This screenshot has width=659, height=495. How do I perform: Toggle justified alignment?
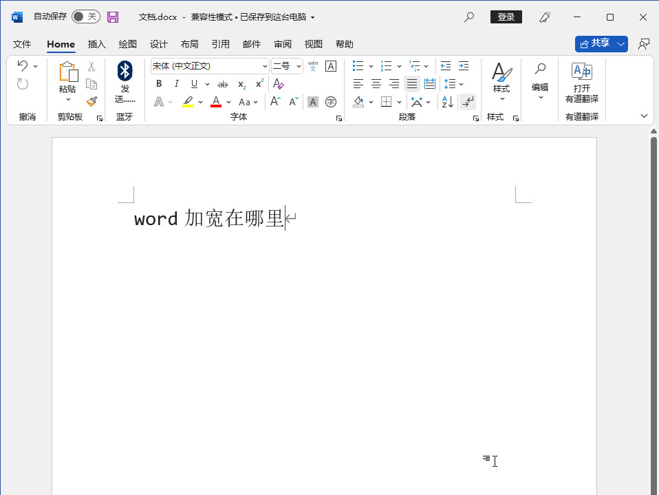[412, 84]
